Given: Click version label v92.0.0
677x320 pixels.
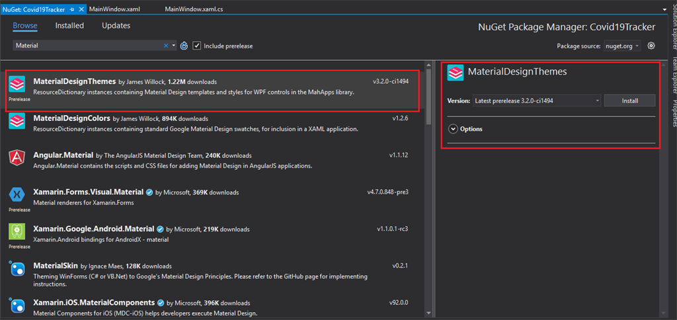Looking at the screenshot, I should click(399, 302).
